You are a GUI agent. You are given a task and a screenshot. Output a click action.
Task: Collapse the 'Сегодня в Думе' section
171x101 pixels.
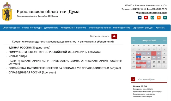(x=133, y=79)
